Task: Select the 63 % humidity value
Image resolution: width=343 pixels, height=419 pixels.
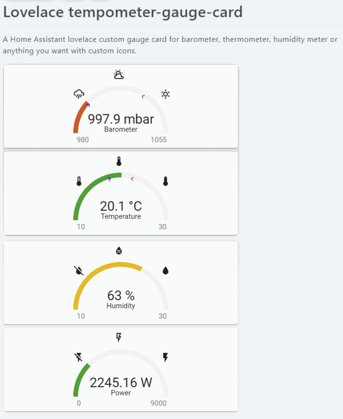Action: [121, 295]
